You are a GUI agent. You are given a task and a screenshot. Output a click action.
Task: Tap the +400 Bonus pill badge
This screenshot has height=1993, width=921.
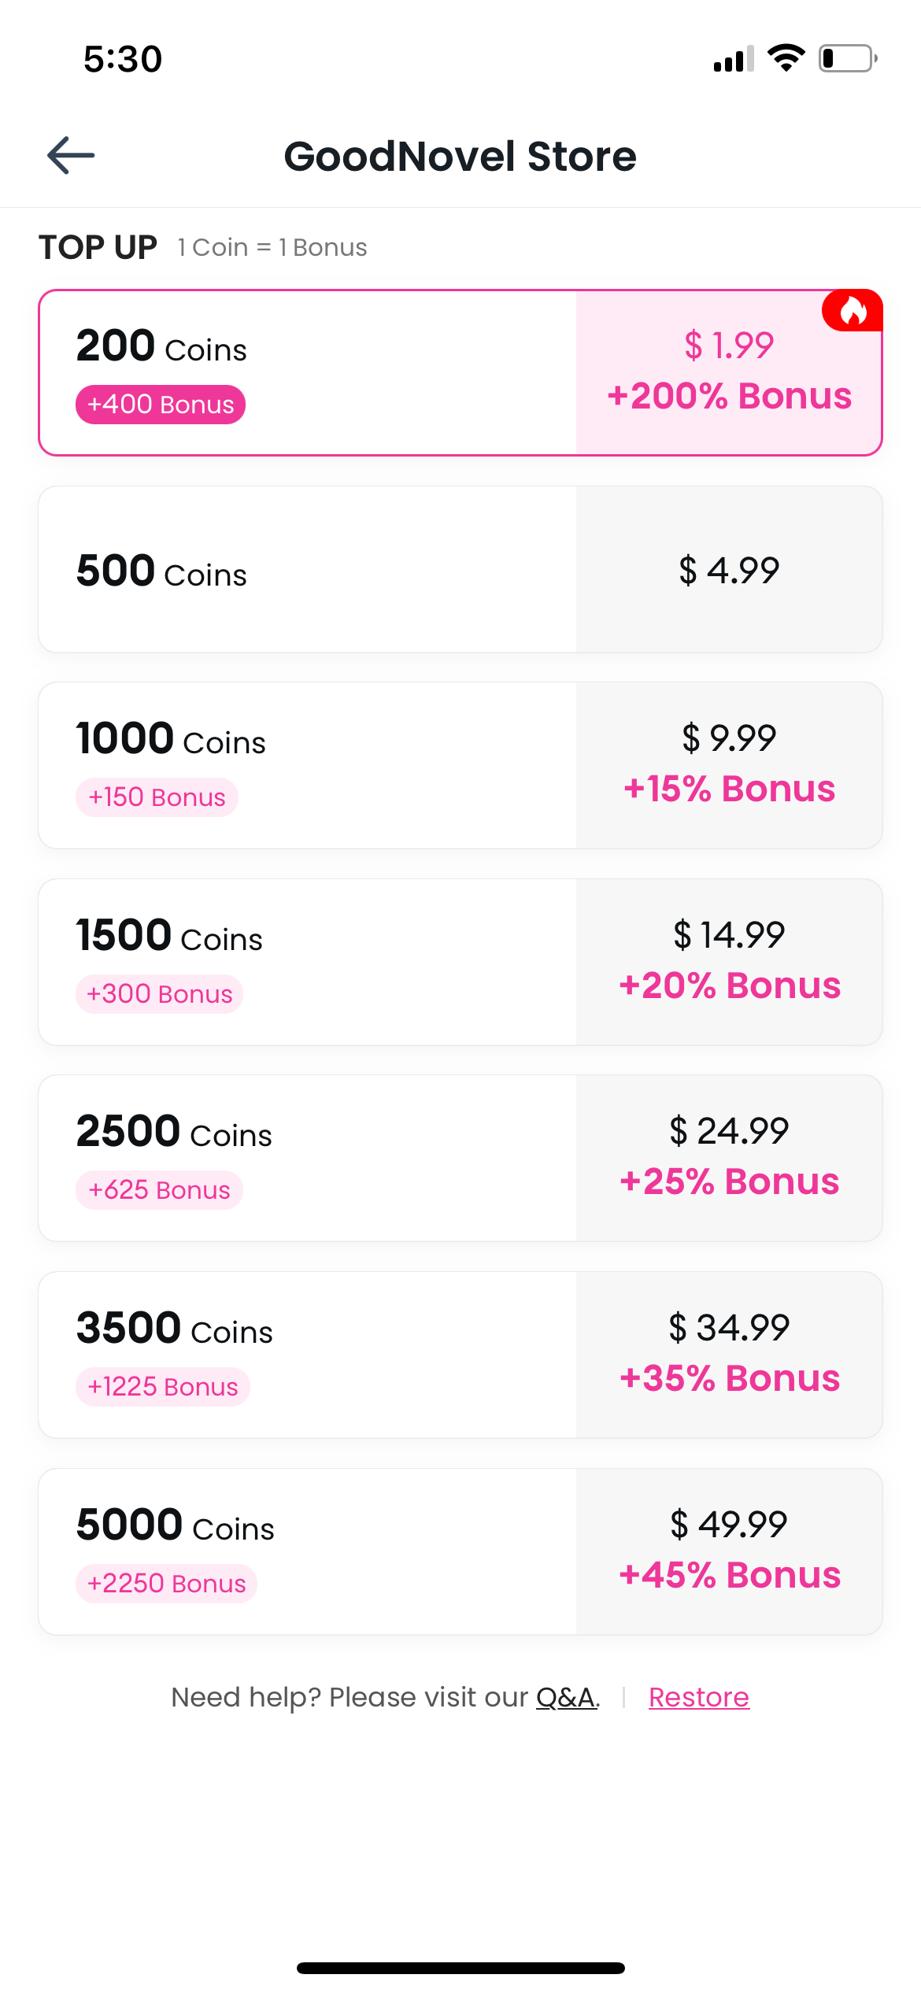tap(161, 405)
